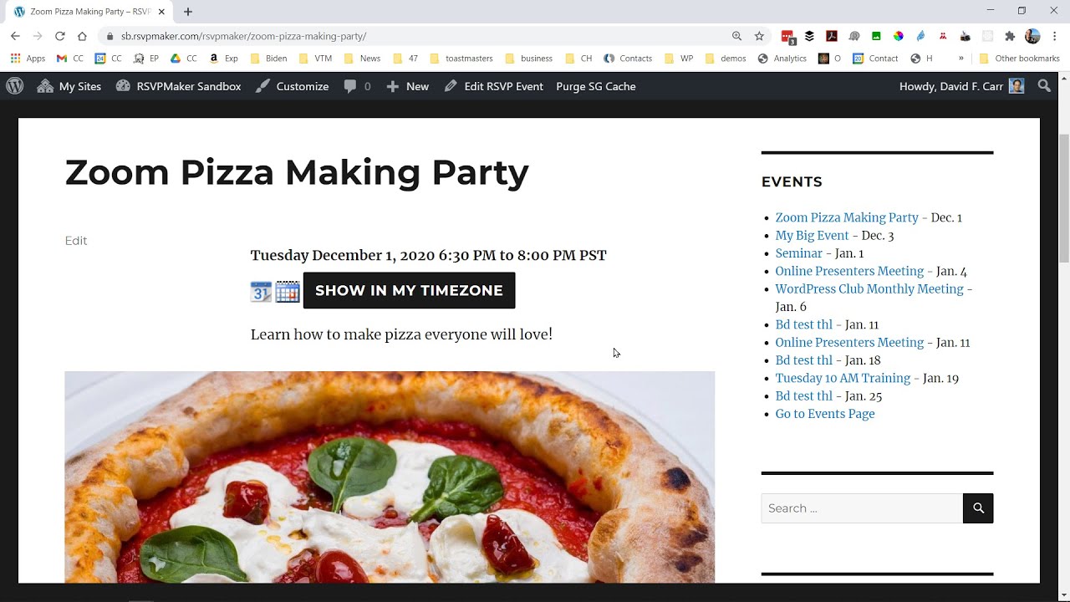Click the page vertical scrollbar
Image resolution: width=1070 pixels, height=602 pixels.
(1063, 199)
